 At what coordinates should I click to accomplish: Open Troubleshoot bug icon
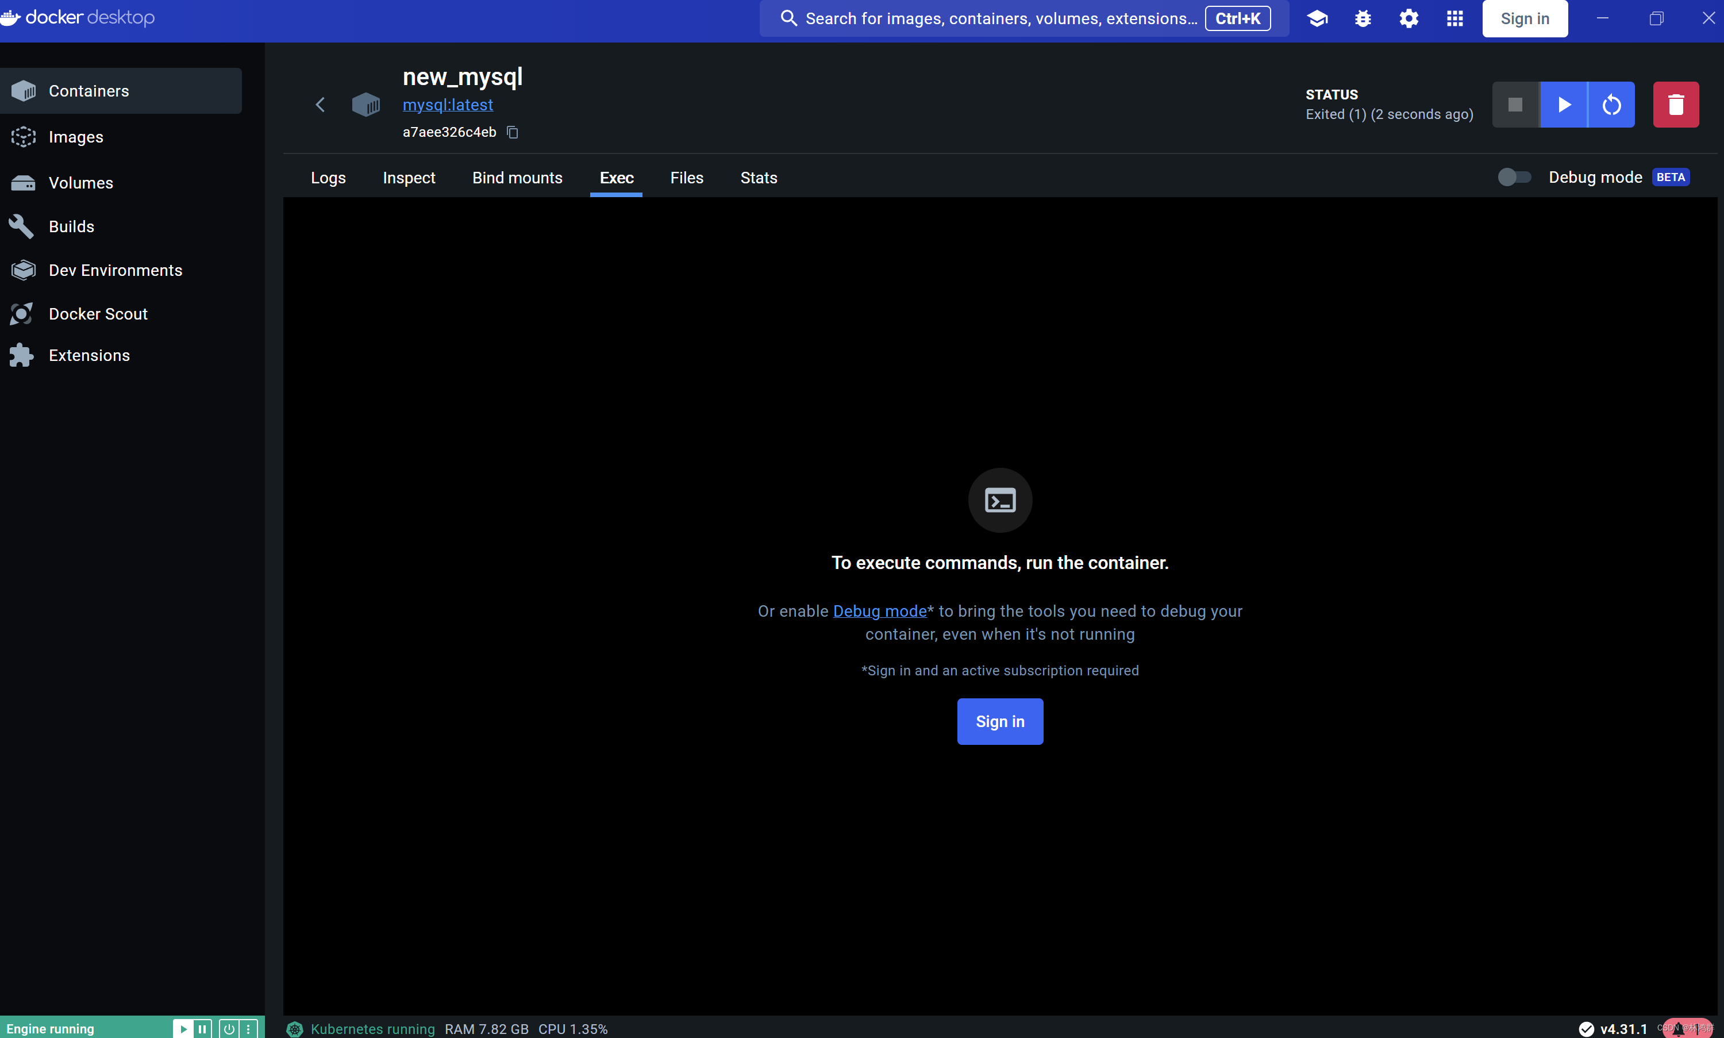(x=1363, y=19)
